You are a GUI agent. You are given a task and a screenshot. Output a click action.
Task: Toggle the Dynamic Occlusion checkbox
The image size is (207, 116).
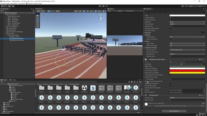click(x=170, y=52)
